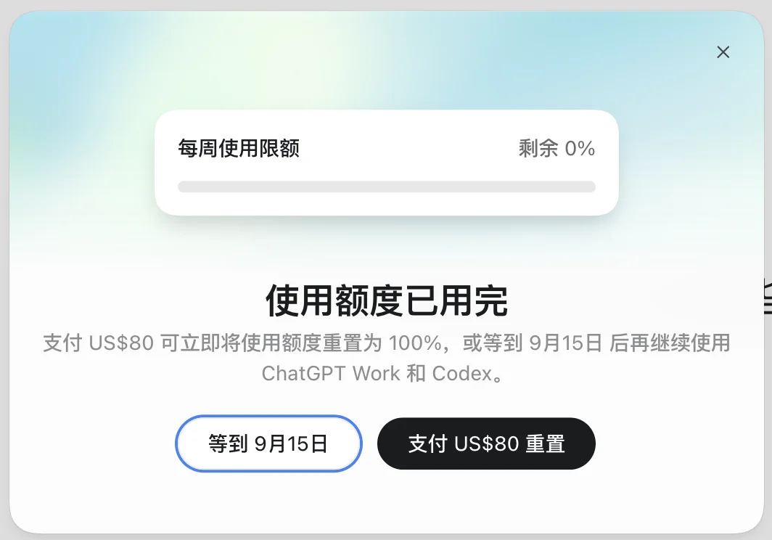Click the ChatGPT Work text
This screenshot has width=772, height=540.
point(330,374)
